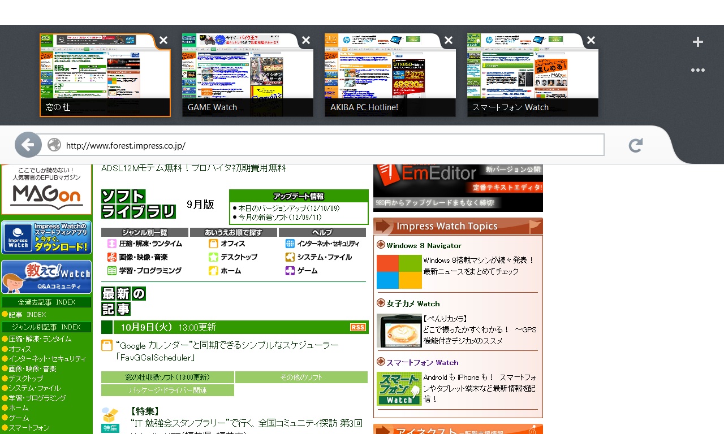Viewport: 724px width, 434px height.
Task: Click the page refresh icon
Action: 635,145
